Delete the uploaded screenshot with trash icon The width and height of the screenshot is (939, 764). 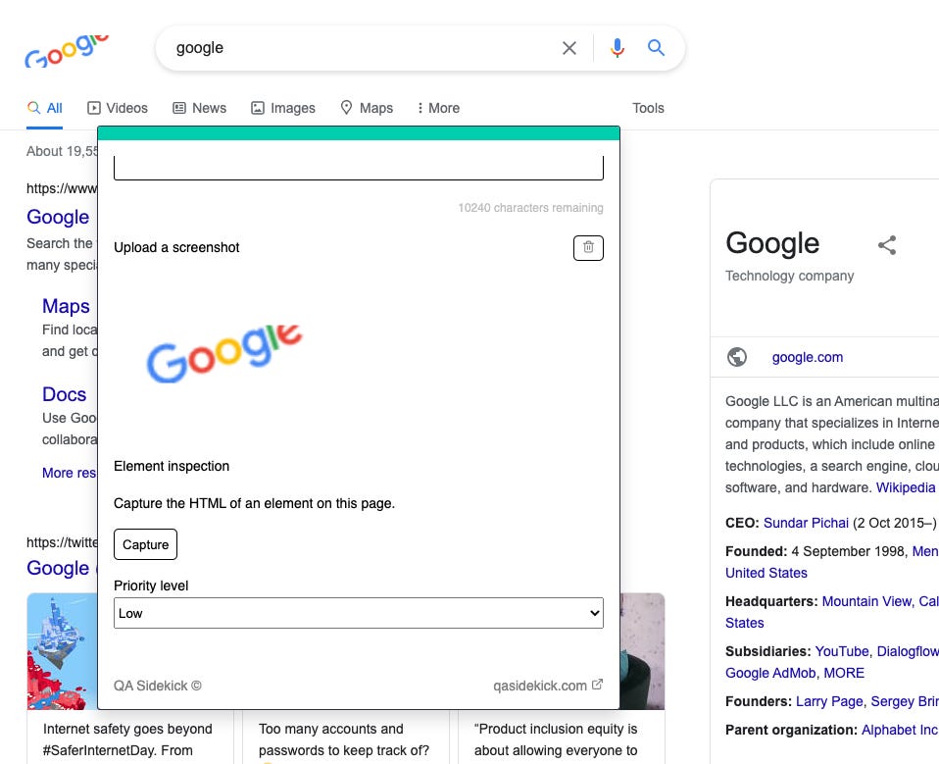click(x=588, y=247)
